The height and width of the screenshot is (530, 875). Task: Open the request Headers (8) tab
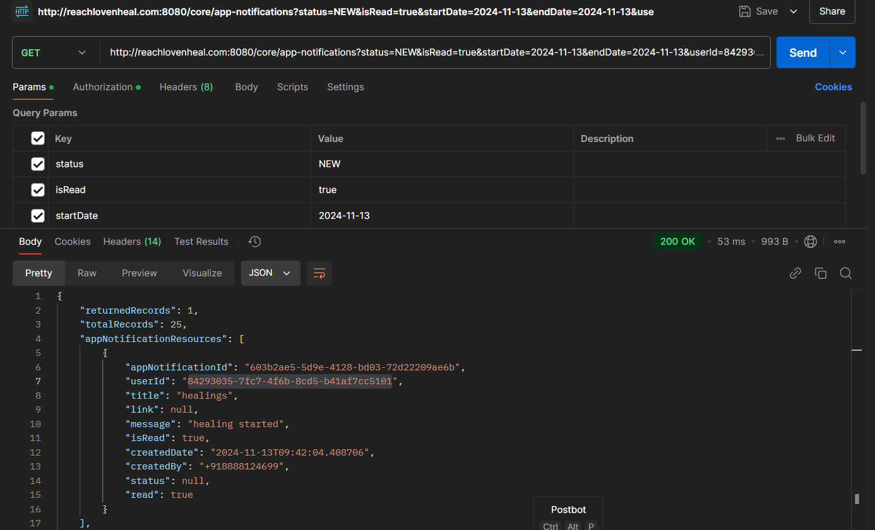186,87
